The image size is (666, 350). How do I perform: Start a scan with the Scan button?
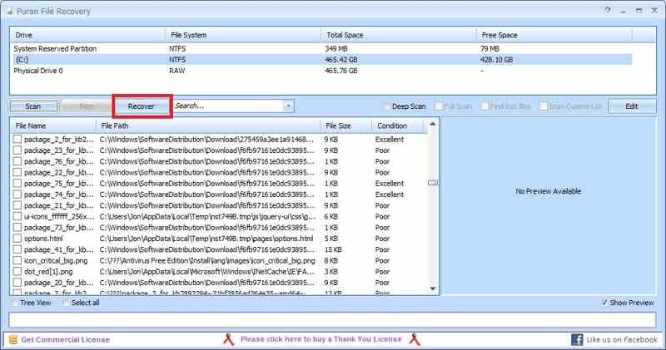(x=33, y=106)
